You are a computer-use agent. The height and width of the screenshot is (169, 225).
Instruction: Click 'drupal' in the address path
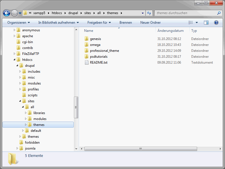point(73,13)
